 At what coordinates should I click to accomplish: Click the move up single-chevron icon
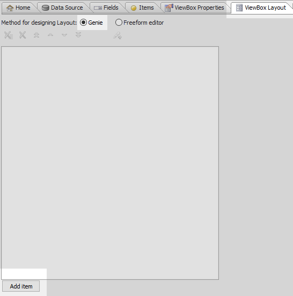point(50,35)
